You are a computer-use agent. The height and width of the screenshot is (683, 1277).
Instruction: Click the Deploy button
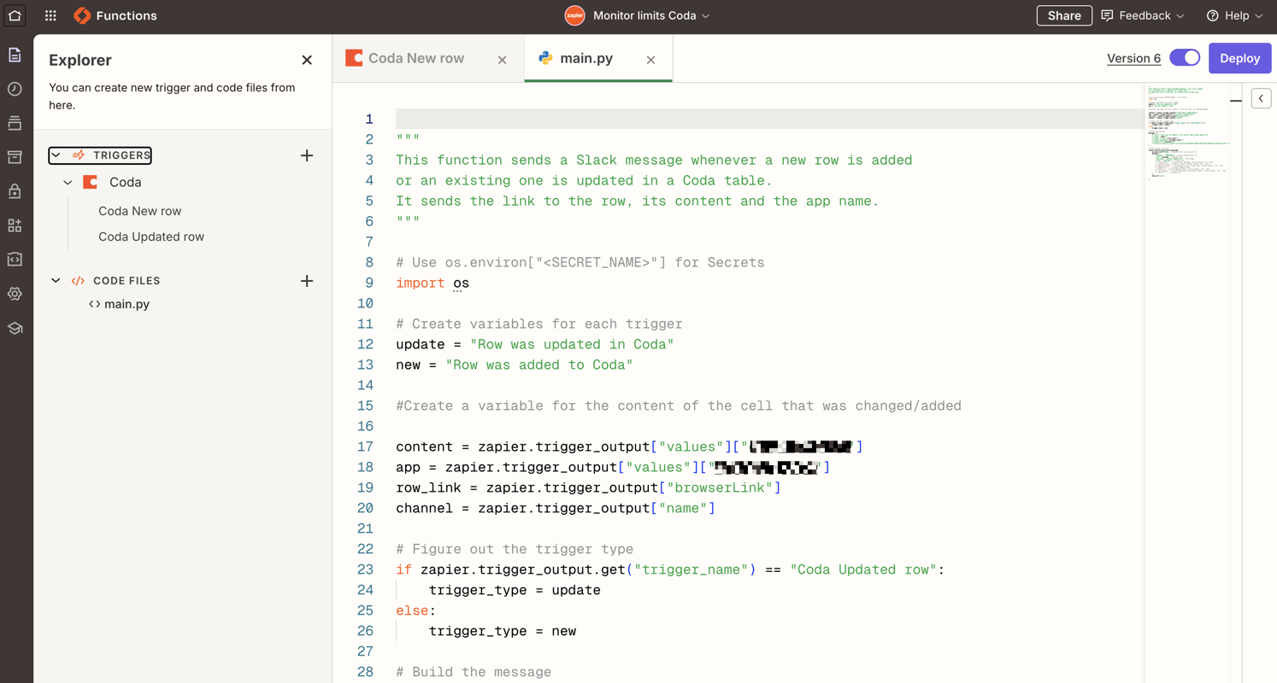pyautogui.click(x=1239, y=57)
